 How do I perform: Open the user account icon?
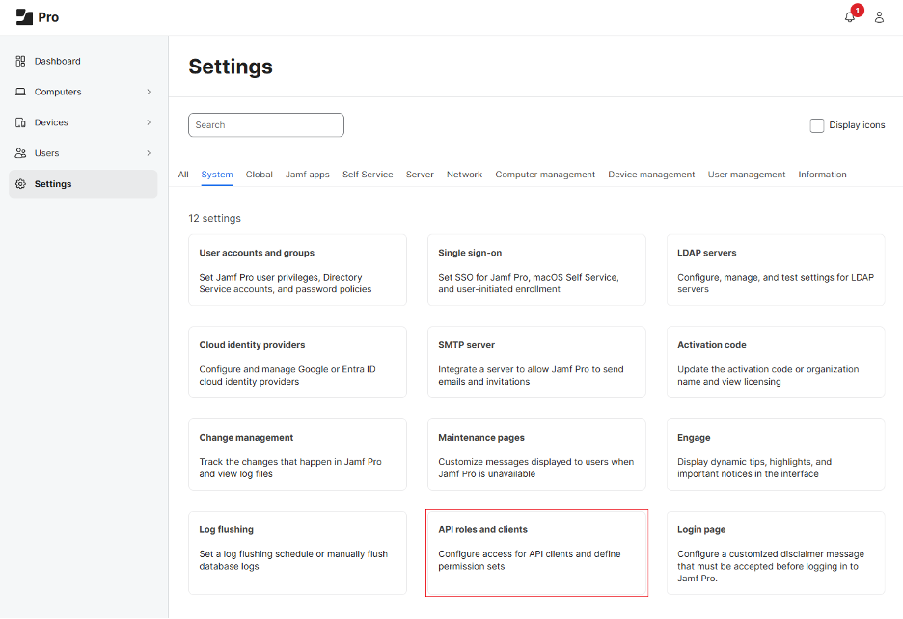pos(879,17)
